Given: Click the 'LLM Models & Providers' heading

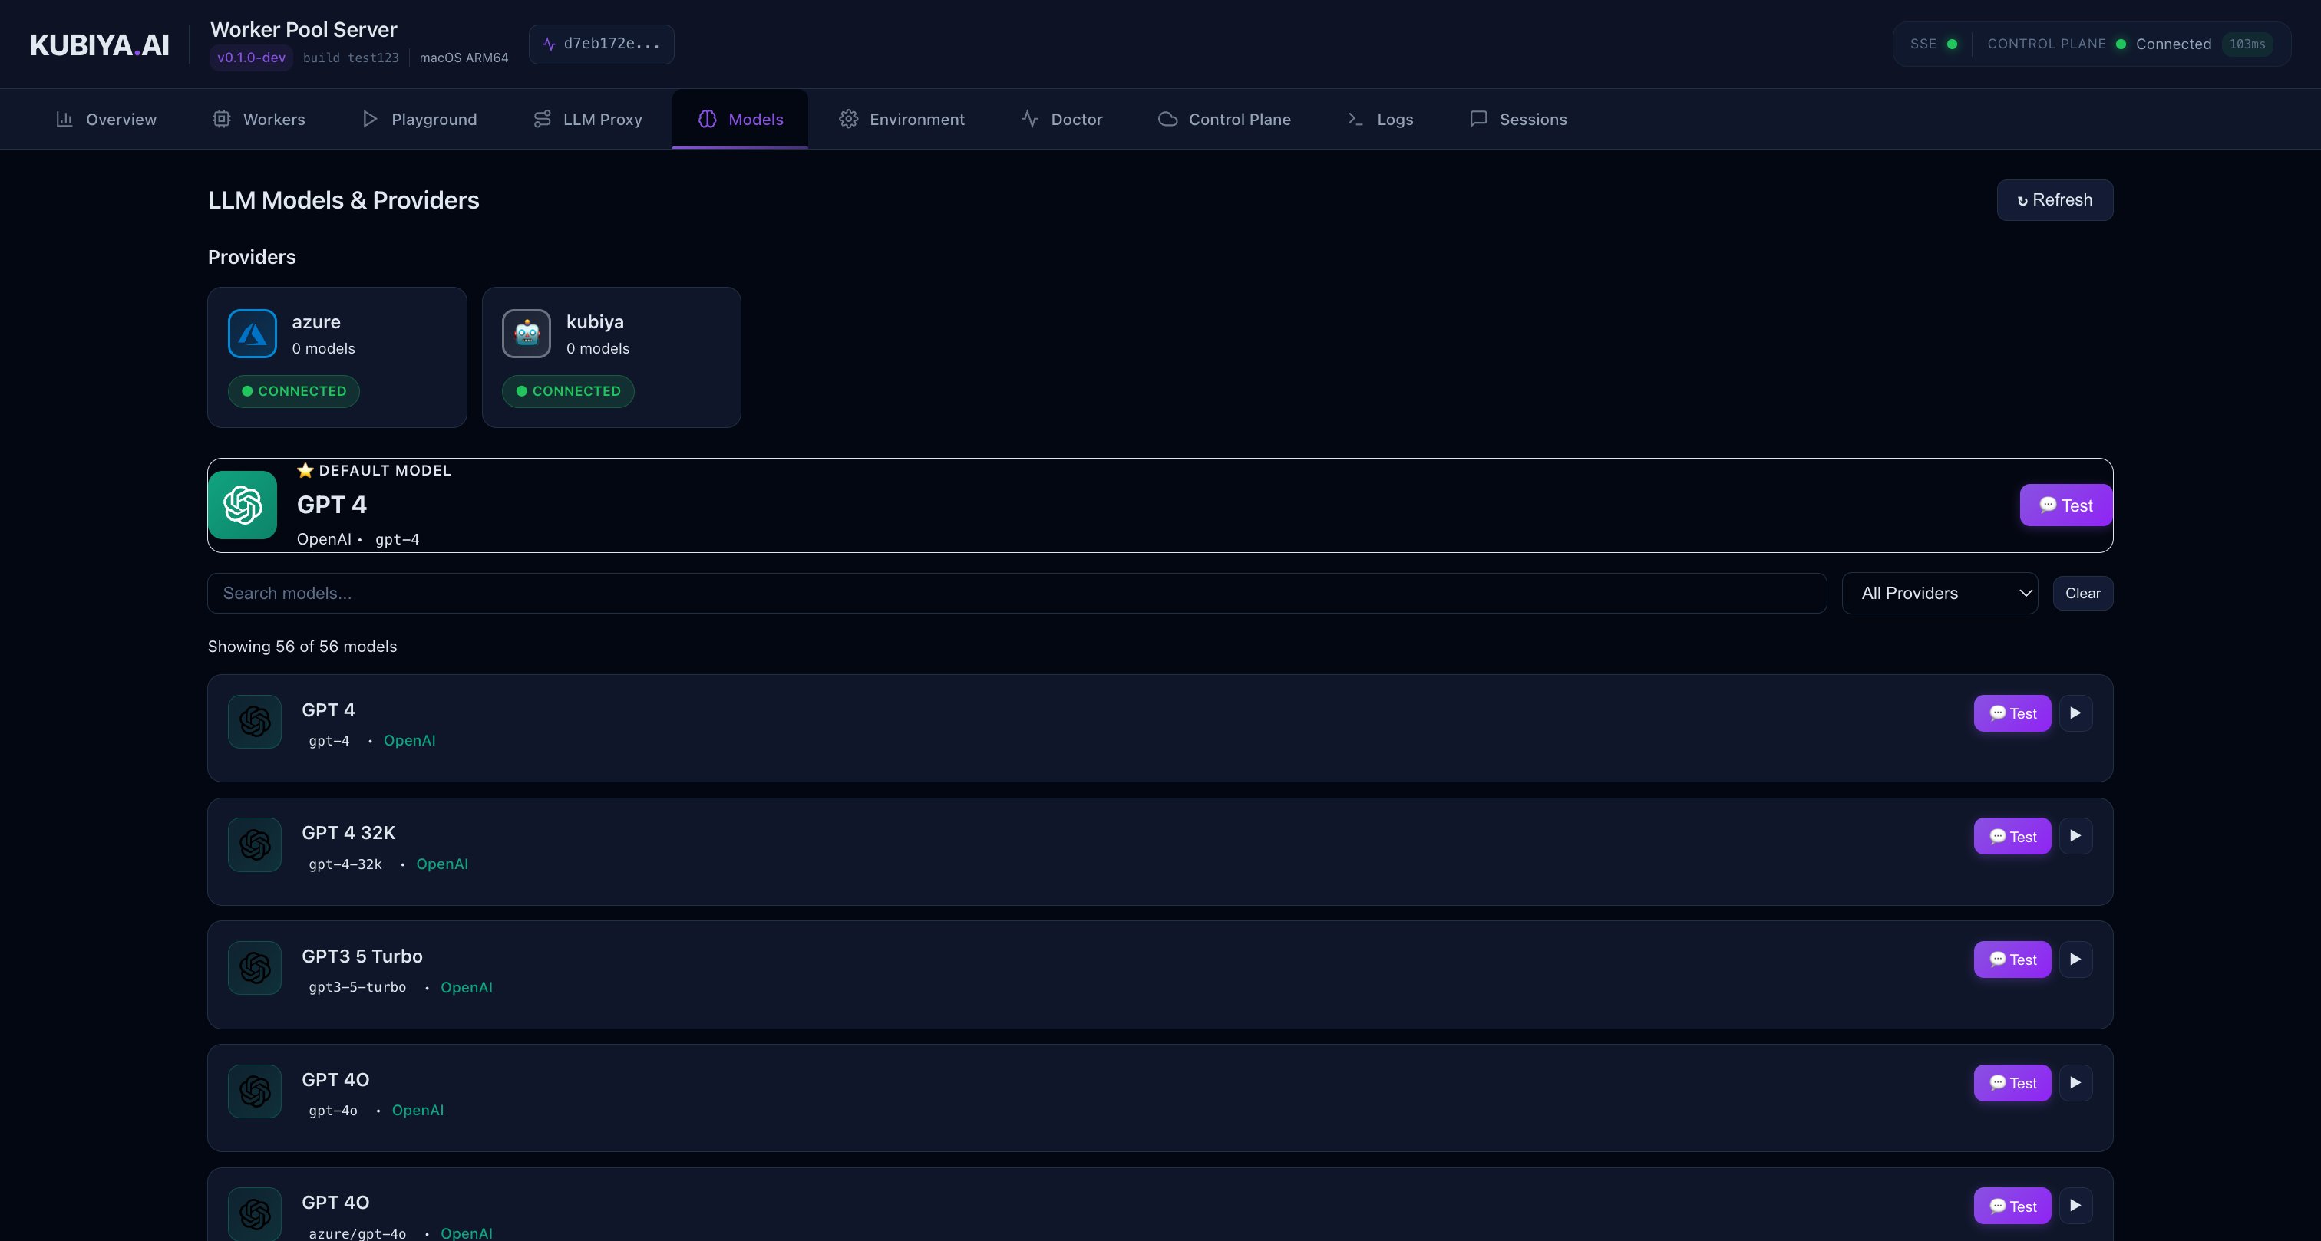Looking at the screenshot, I should point(343,200).
